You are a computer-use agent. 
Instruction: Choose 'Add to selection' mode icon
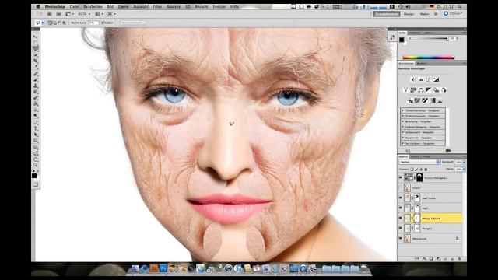click(x=54, y=23)
